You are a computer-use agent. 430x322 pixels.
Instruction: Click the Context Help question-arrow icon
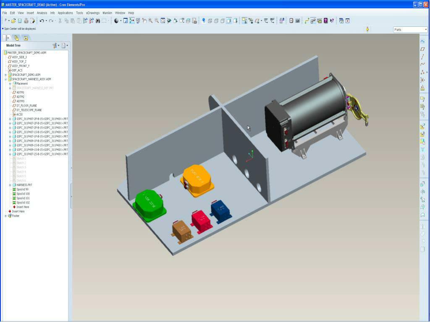332,21
